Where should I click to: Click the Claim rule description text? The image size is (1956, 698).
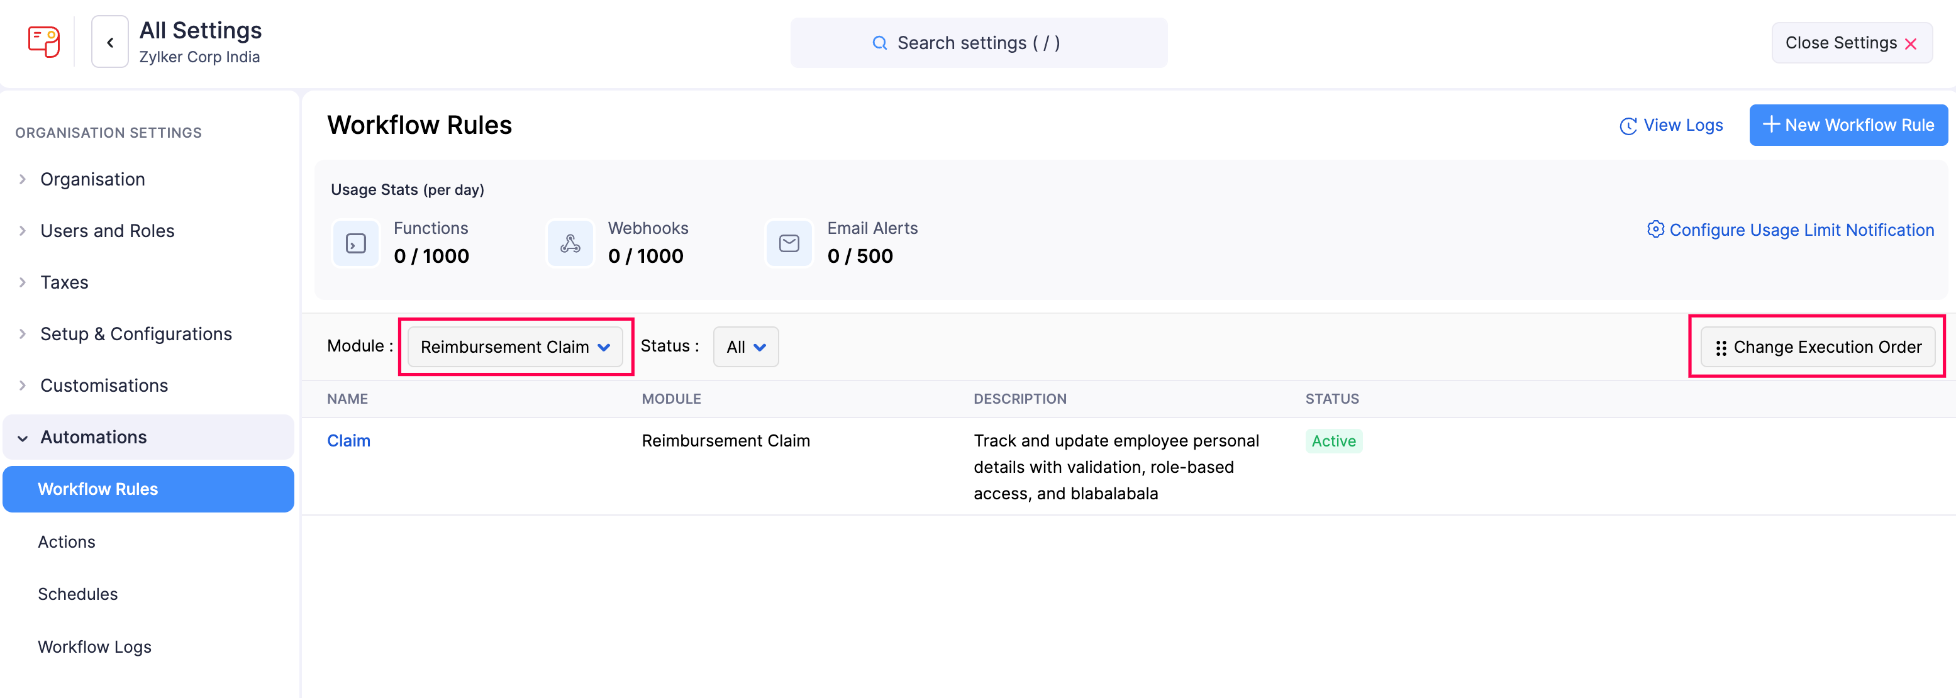[1116, 467]
